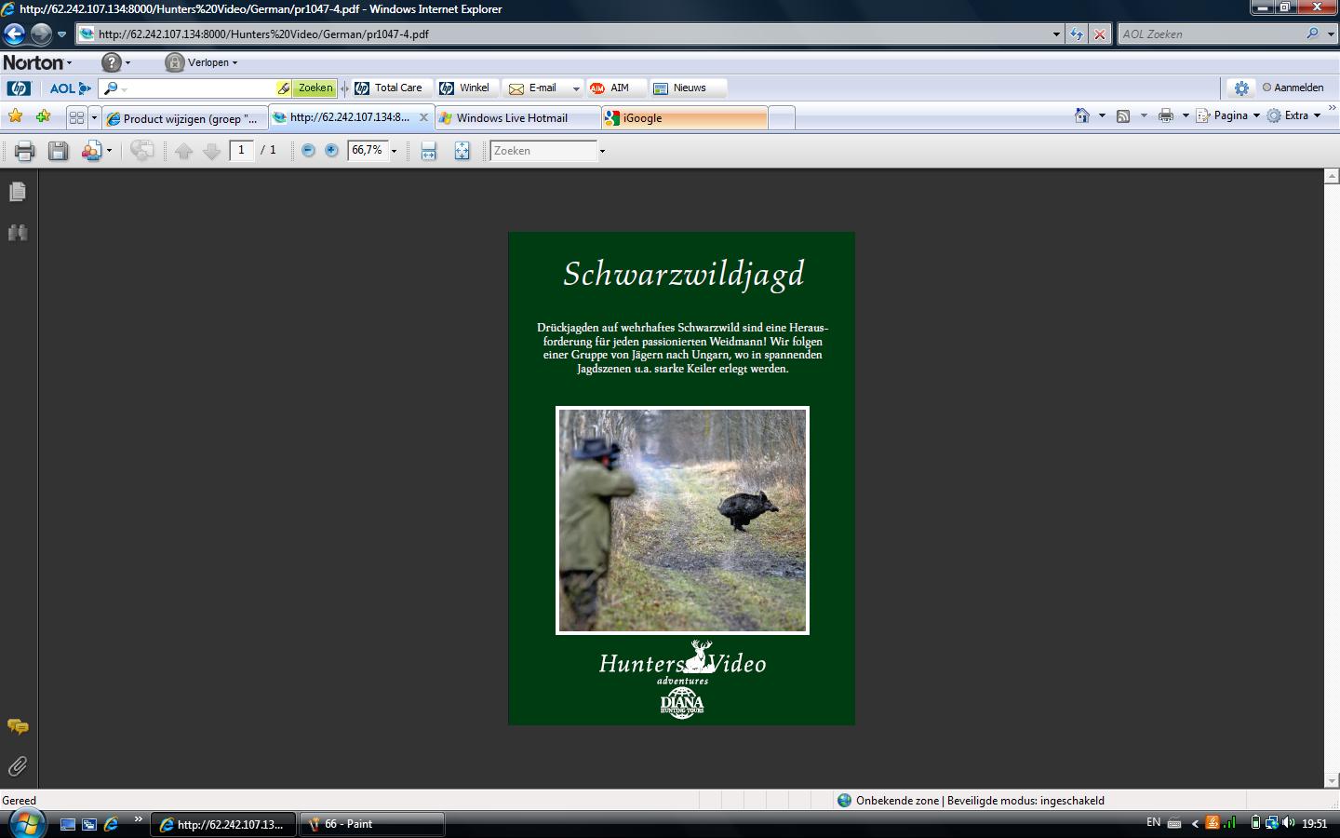Image resolution: width=1340 pixels, height=838 pixels.
Task: Click the toolbar highlighter icon
Action: [x=283, y=88]
